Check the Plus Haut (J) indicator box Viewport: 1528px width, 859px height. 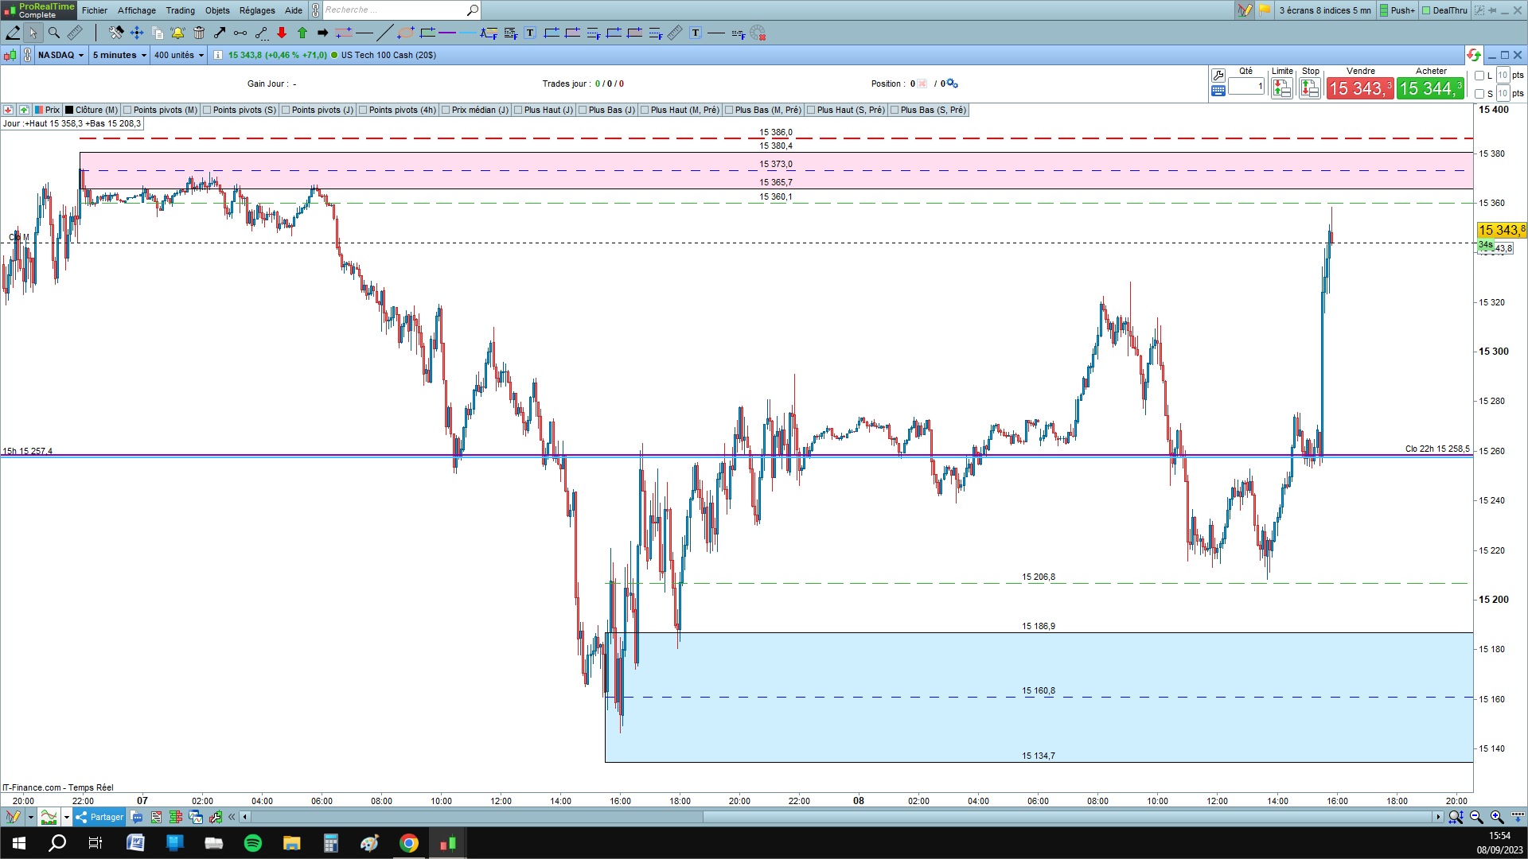[518, 110]
